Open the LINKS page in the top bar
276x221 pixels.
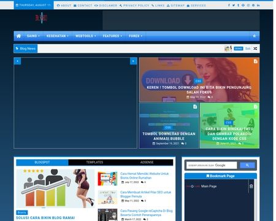[158, 6]
